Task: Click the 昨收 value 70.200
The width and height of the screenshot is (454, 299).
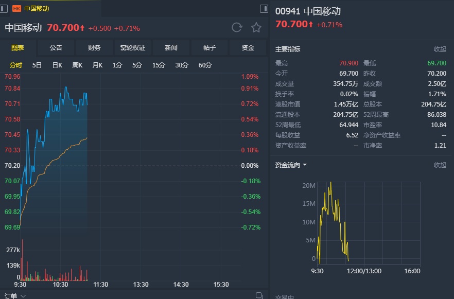Action: (x=436, y=74)
